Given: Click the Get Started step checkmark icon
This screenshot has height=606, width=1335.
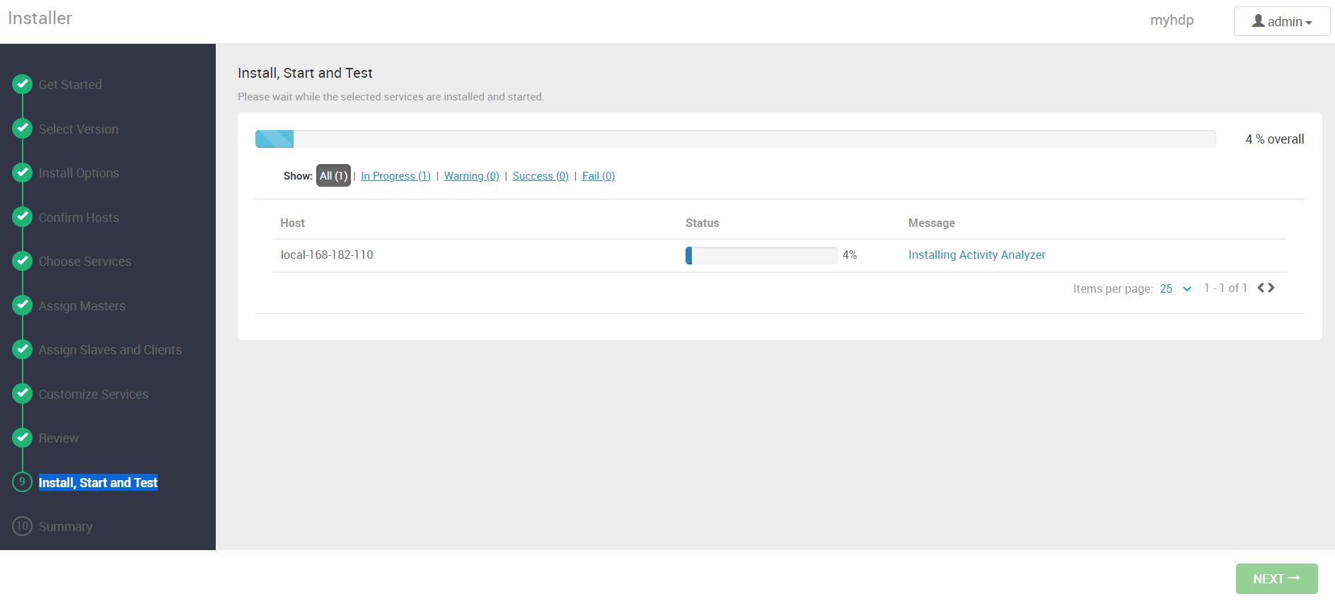Looking at the screenshot, I should (x=23, y=84).
